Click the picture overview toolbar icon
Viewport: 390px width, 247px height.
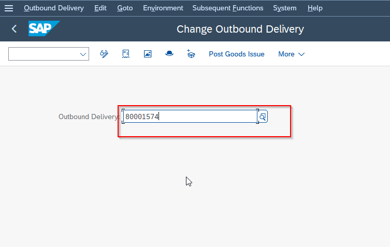tap(148, 54)
